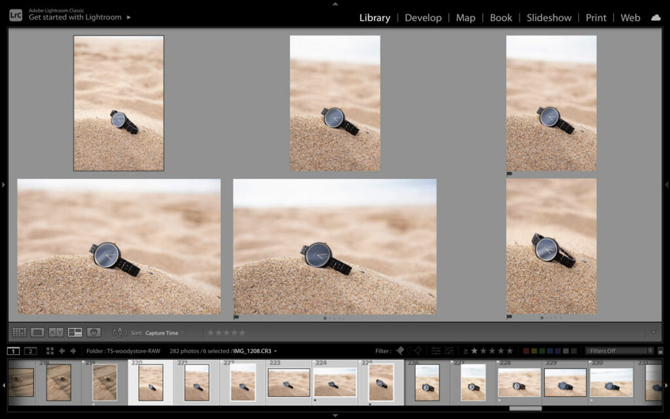Open People view face icon
This screenshot has height=419, width=670.
pos(94,333)
